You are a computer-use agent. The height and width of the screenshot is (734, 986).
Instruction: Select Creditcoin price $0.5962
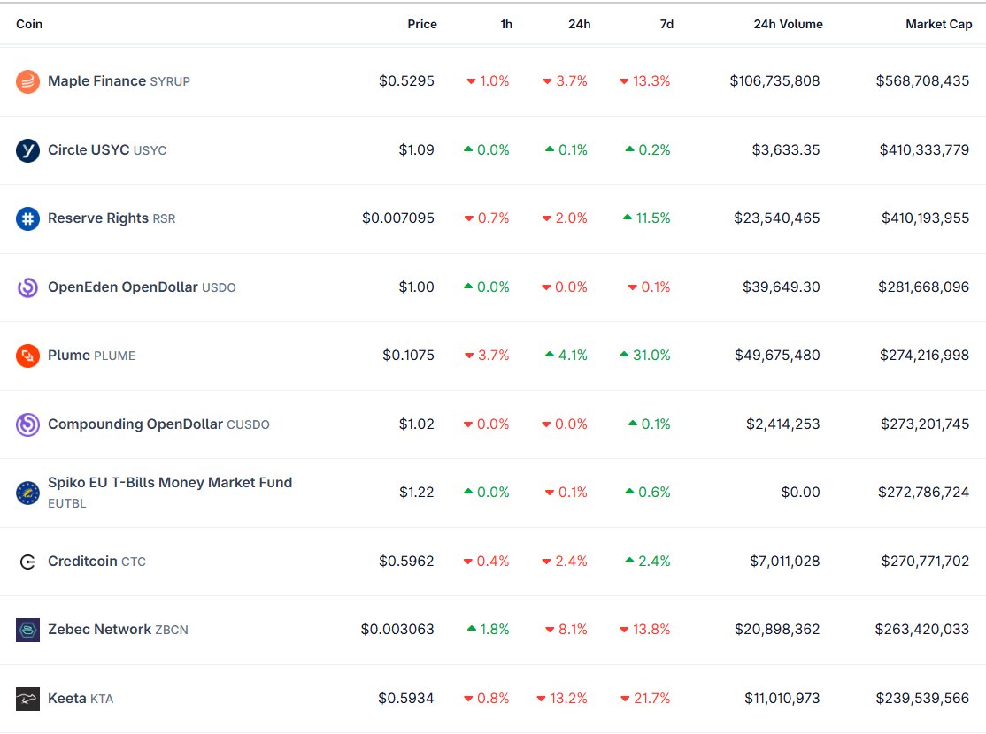coord(406,562)
